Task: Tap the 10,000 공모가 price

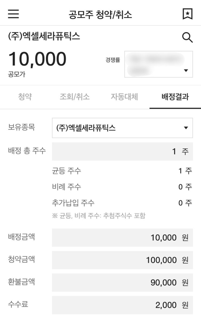Action: pyautogui.click(x=38, y=59)
